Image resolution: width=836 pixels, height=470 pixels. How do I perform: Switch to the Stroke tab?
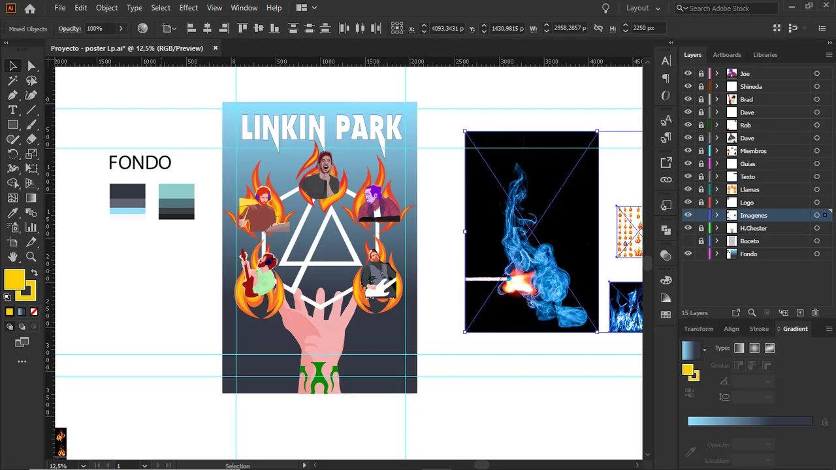pyautogui.click(x=759, y=329)
